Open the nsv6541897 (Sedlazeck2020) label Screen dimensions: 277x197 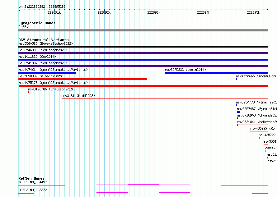43,63
